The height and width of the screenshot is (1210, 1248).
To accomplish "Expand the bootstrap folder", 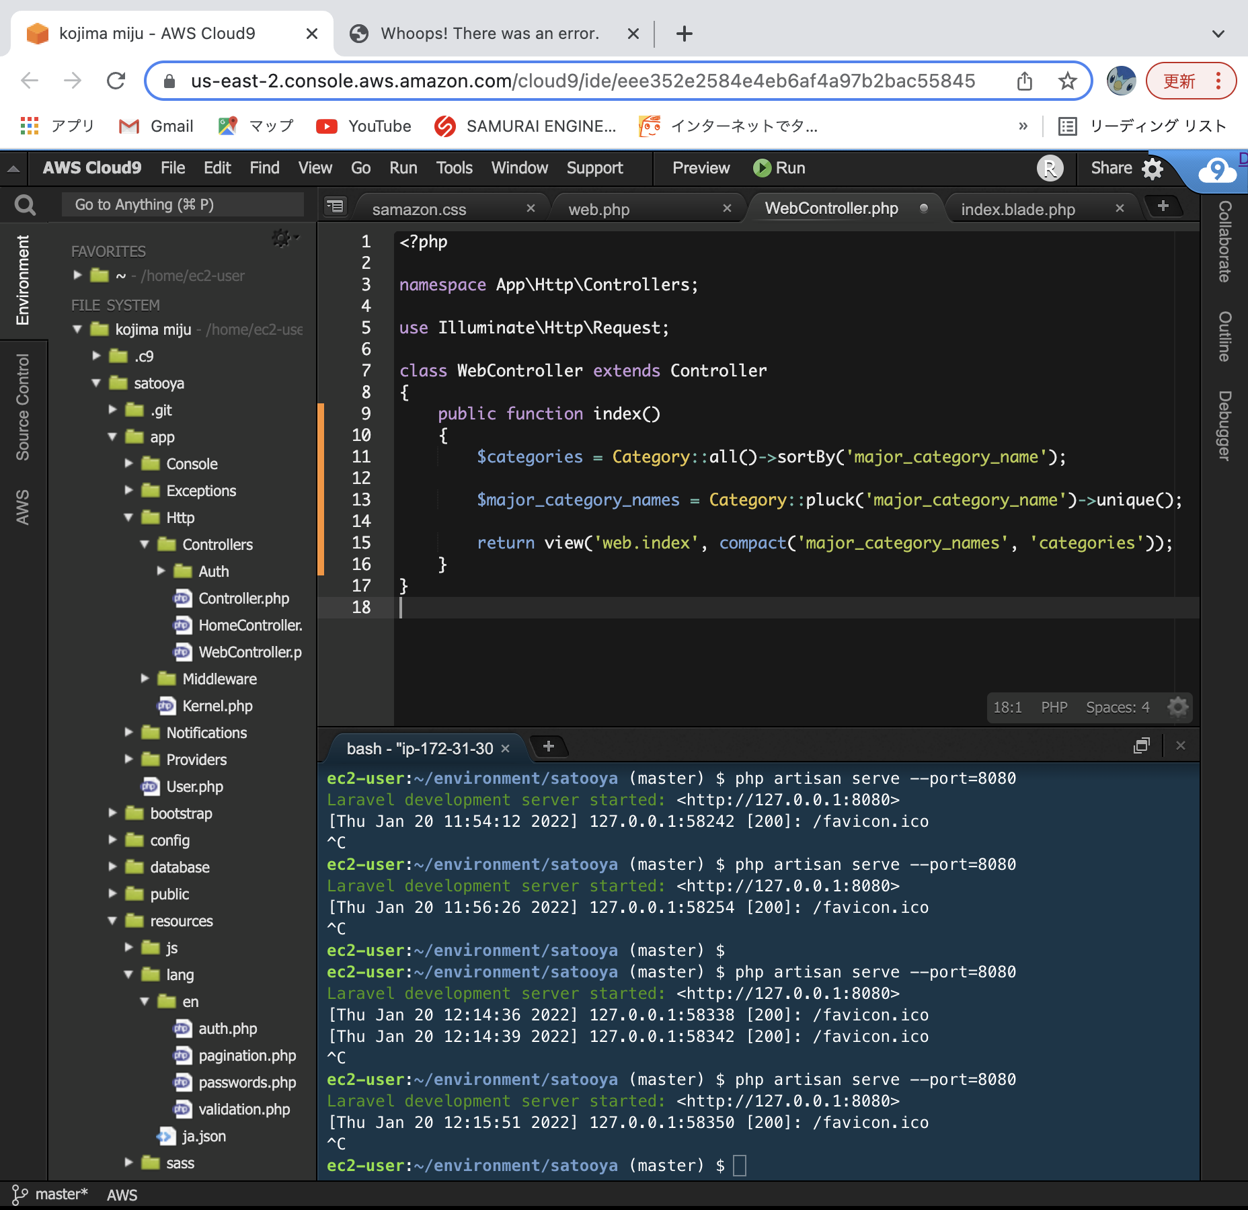I will 112,813.
